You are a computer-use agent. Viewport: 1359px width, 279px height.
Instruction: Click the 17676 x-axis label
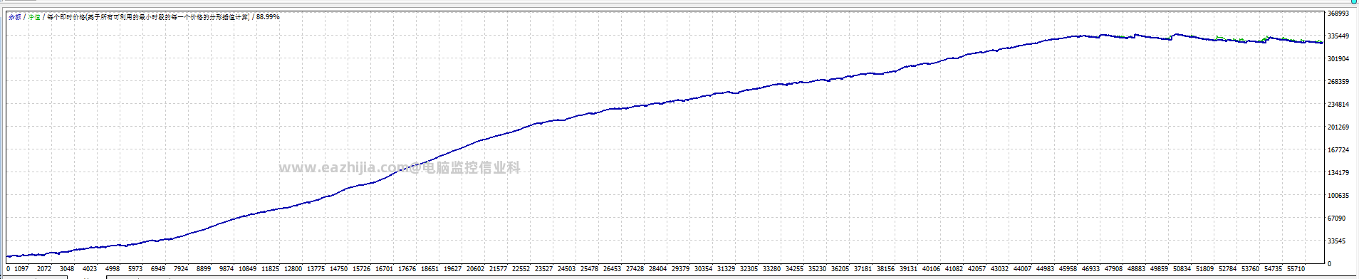pos(407,269)
